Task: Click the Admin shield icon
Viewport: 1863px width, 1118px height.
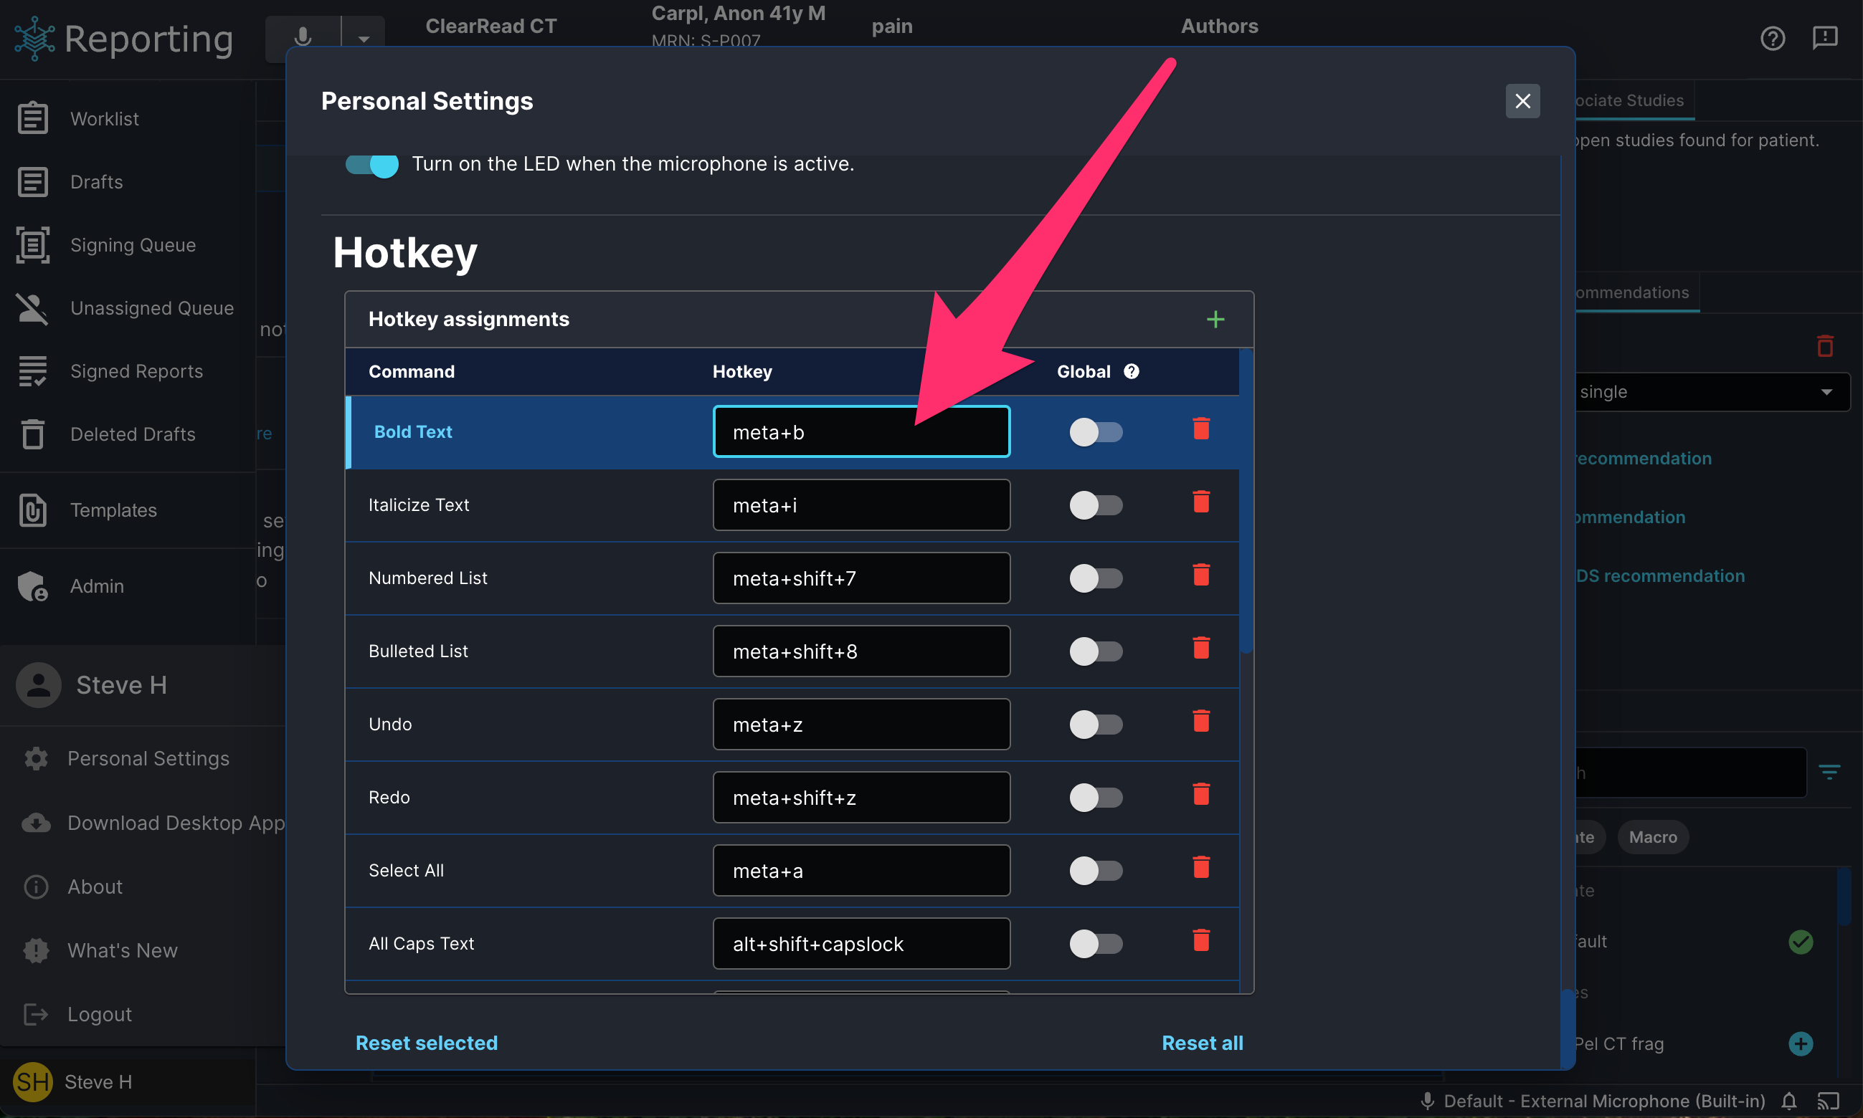Action: 32,586
